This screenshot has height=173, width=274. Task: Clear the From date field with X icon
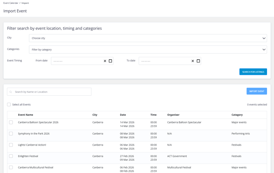click(x=105, y=61)
